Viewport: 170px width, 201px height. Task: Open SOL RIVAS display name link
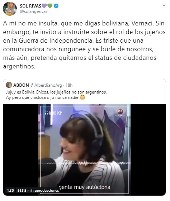30,6
